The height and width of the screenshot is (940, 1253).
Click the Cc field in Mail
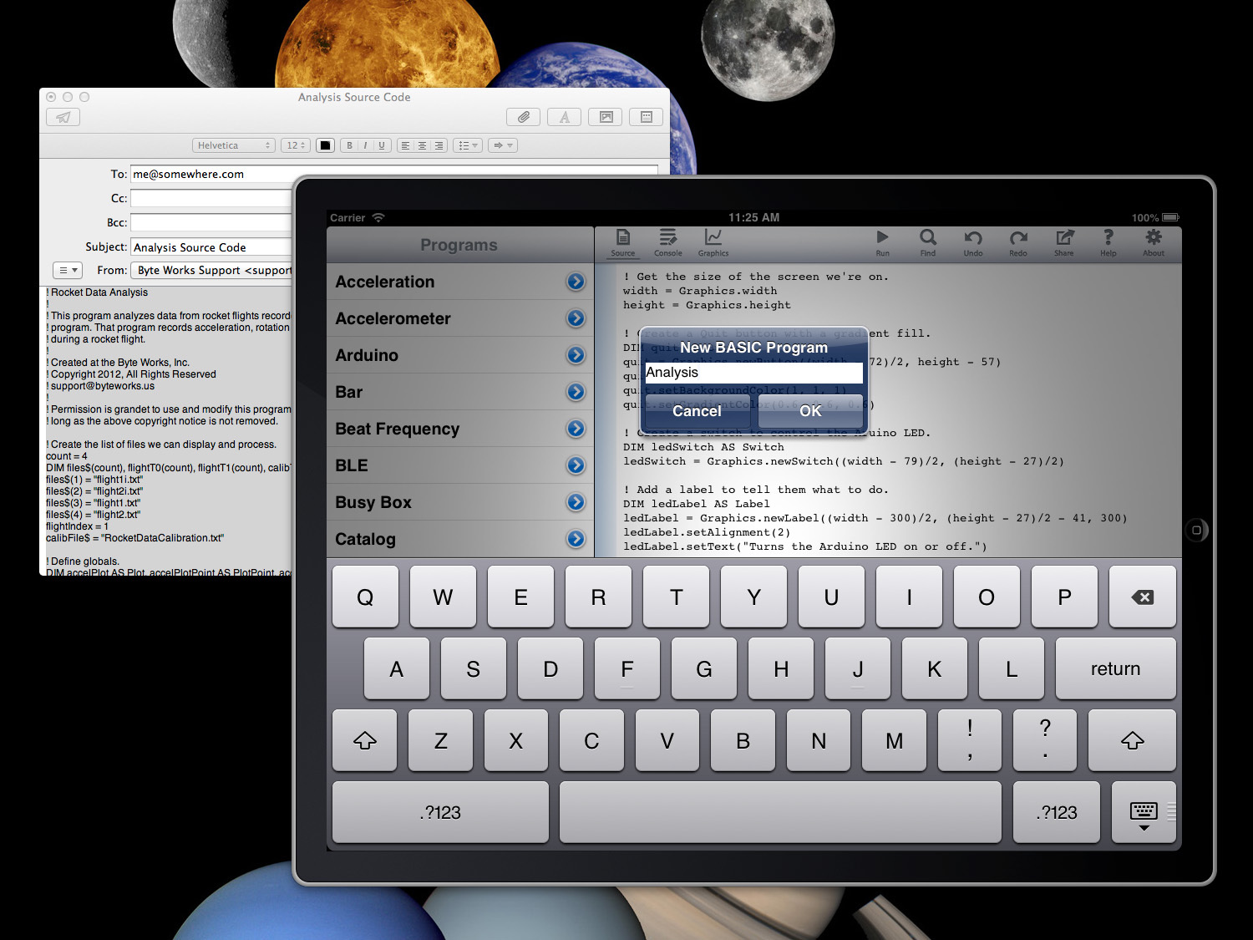click(x=211, y=198)
